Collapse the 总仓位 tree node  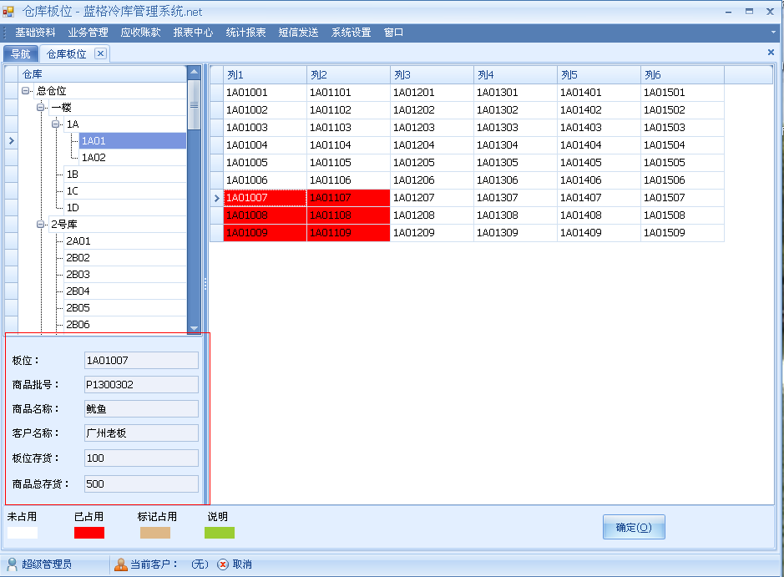click(x=26, y=91)
